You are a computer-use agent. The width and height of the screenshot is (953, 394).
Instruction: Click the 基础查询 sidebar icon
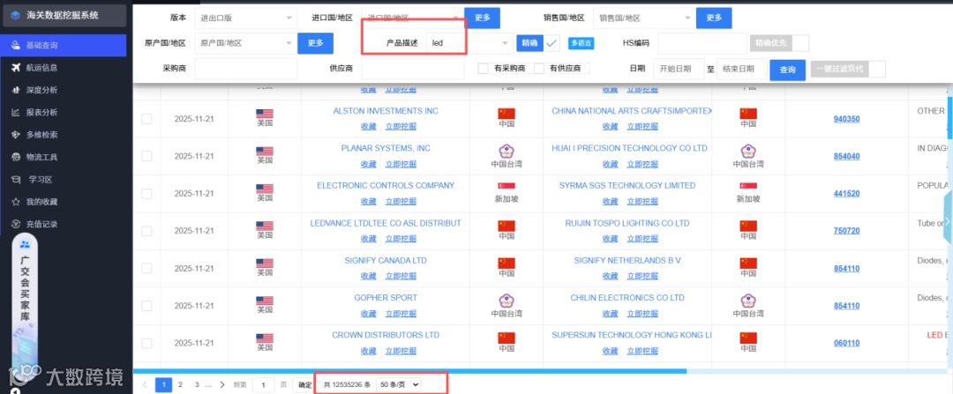click(x=16, y=46)
